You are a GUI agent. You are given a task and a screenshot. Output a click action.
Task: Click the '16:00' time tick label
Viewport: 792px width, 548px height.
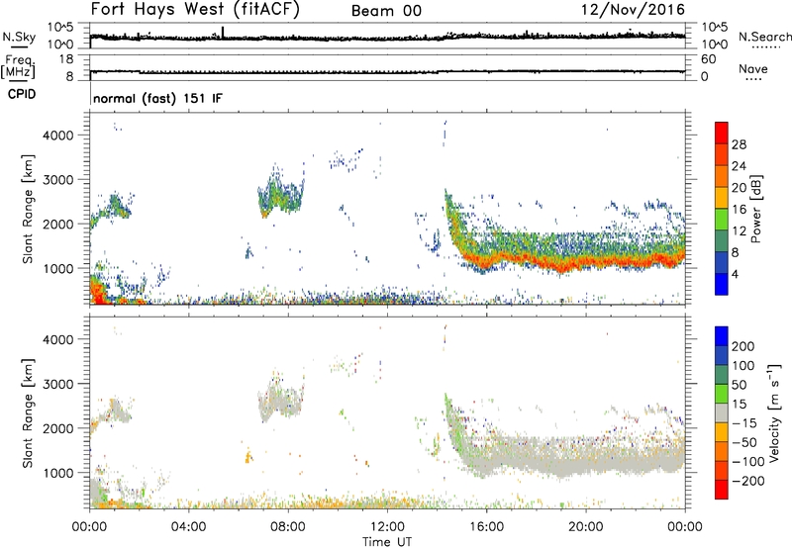pos(486,527)
